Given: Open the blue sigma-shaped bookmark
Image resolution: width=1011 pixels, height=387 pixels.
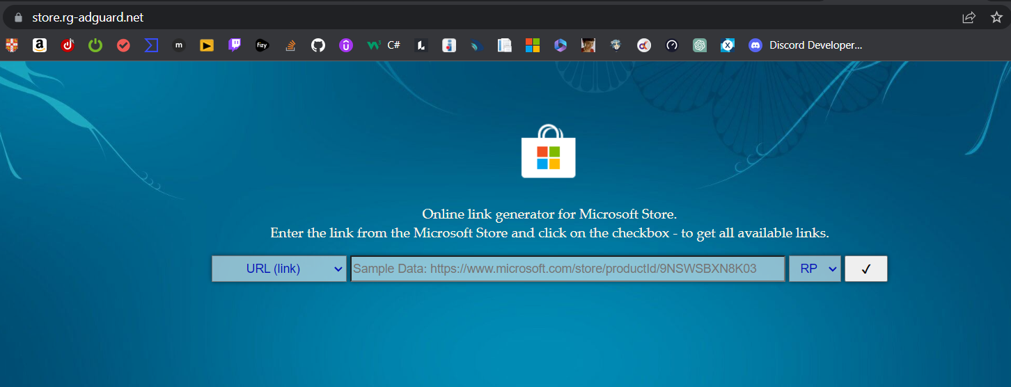Looking at the screenshot, I should tap(151, 45).
